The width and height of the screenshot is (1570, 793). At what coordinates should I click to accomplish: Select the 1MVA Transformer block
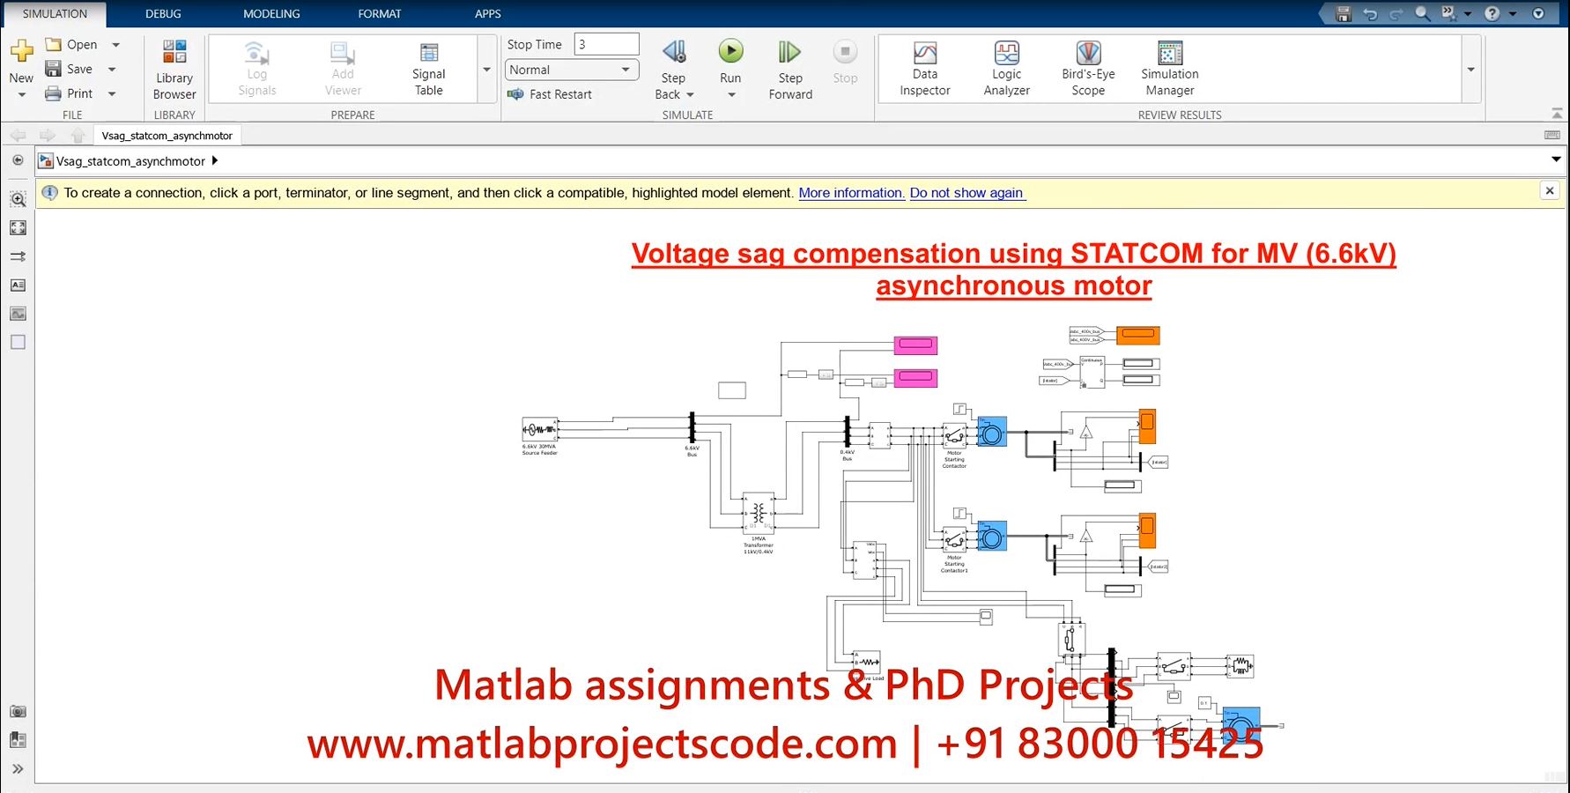[758, 511]
